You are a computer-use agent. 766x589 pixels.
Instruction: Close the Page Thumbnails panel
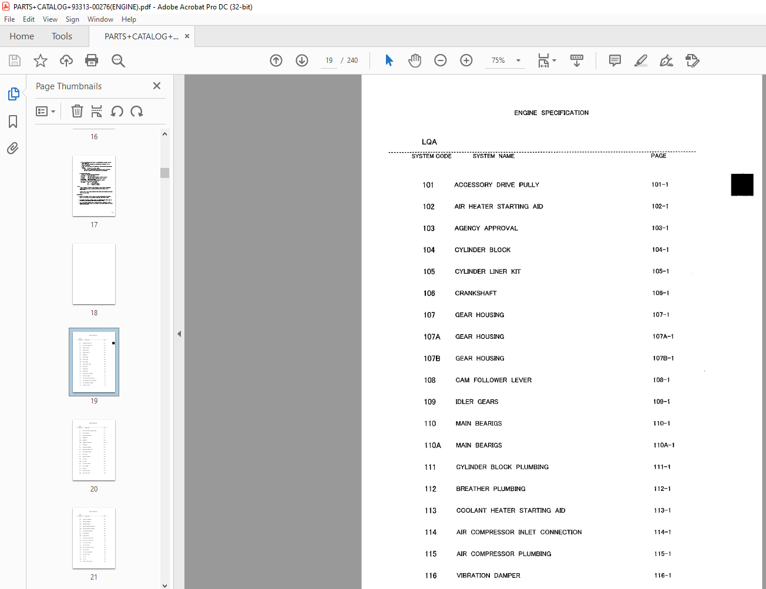157,86
